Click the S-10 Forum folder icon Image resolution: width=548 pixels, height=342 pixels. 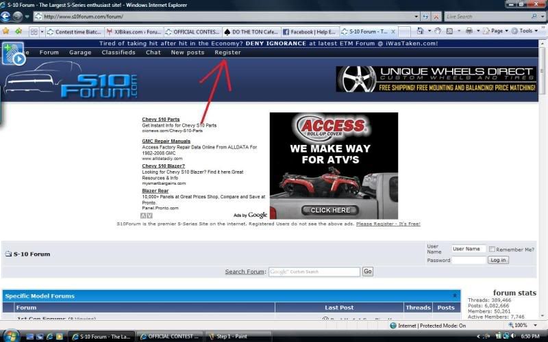point(8,254)
